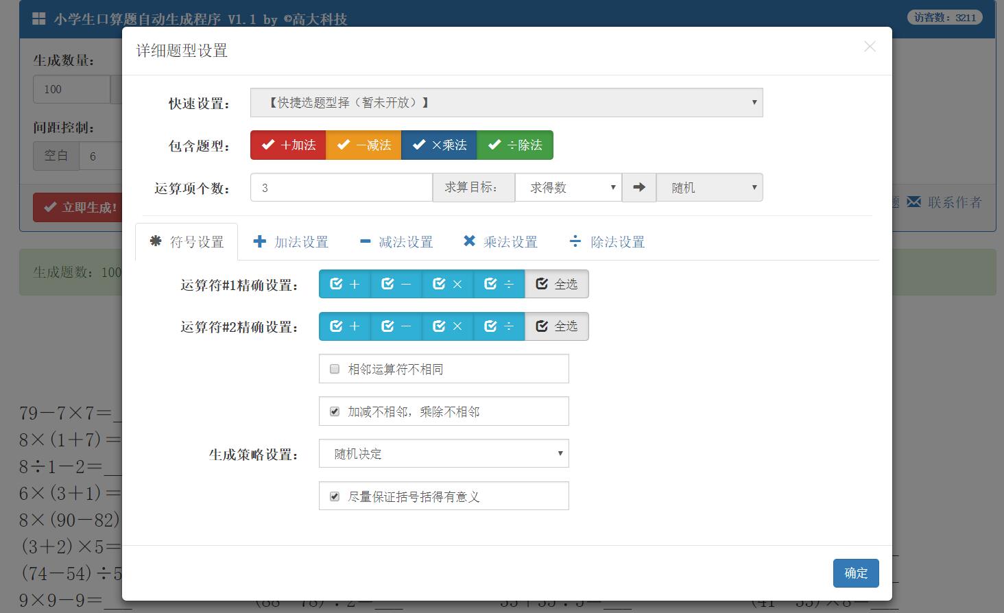Open the 求得数 target dropdown
Viewport: 1004px width, 613px height.
pyautogui.click(x=569, y=187)
